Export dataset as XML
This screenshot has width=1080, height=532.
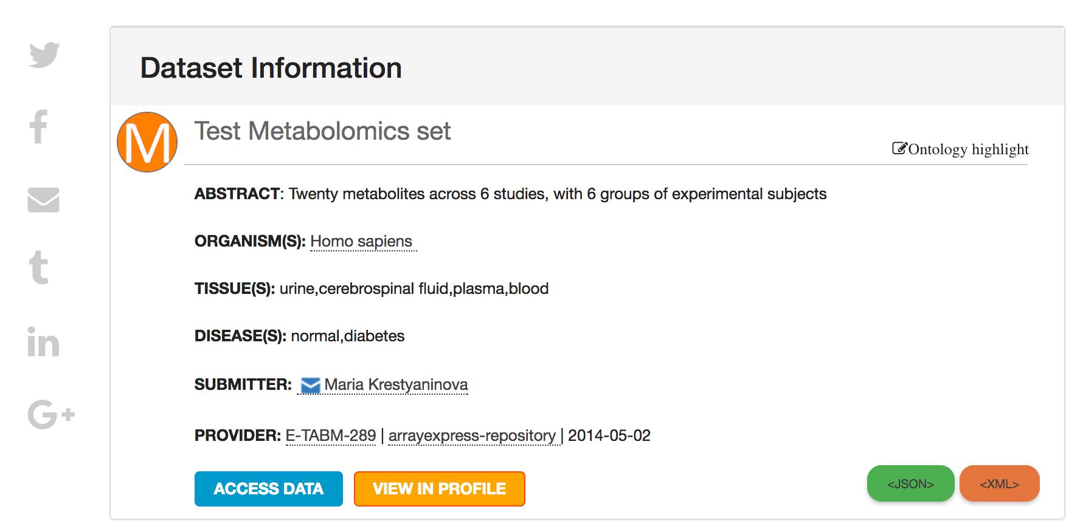tap(1000, 483)
